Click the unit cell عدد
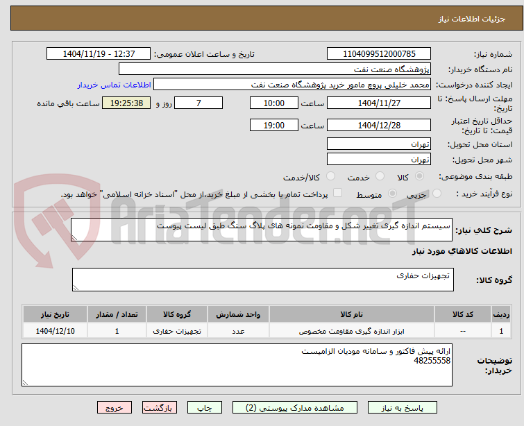Image resolution: width=524 pixels, height=426 pixels. point(238,332)
